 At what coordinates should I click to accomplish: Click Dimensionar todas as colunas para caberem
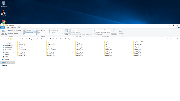click(x=81, y=34)
